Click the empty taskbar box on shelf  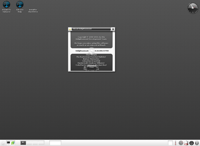pos(55,143)
